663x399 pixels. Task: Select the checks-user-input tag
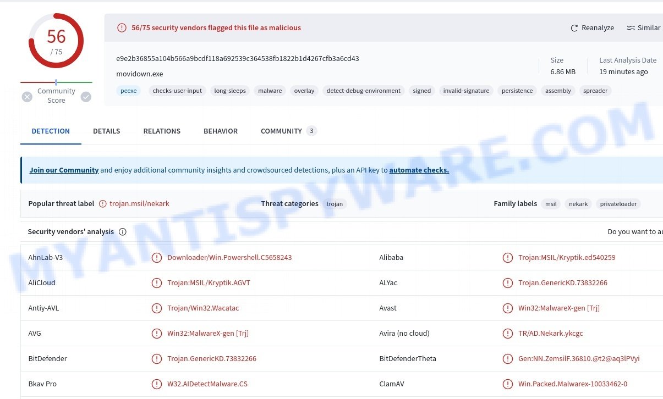(x=177, y=91)
